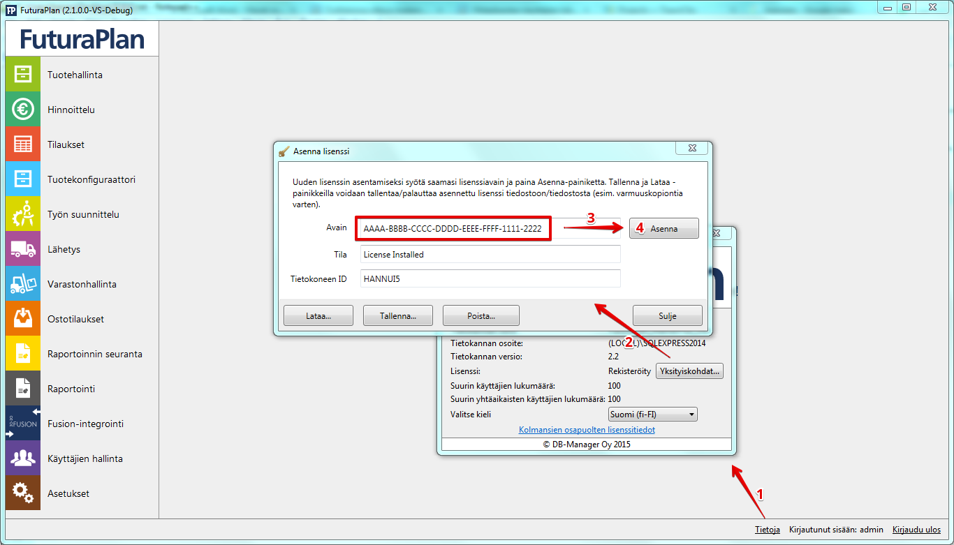
Task: Click the Avain license key field
Action: [x=490, y=228]
